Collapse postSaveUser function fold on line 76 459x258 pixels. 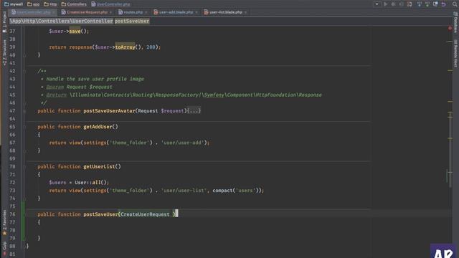[x=24, y=214]
